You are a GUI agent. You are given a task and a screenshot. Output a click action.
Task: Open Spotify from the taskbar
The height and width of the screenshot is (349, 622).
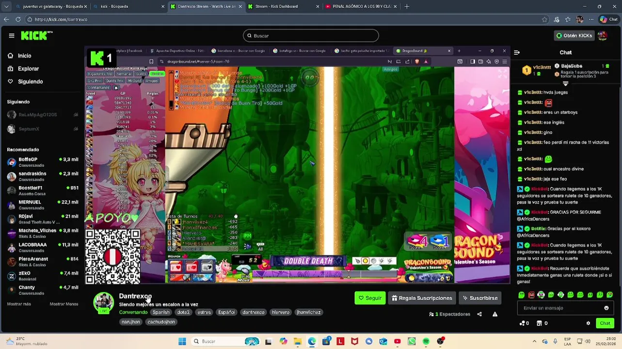pyautogui.click(x=426, y=341)
